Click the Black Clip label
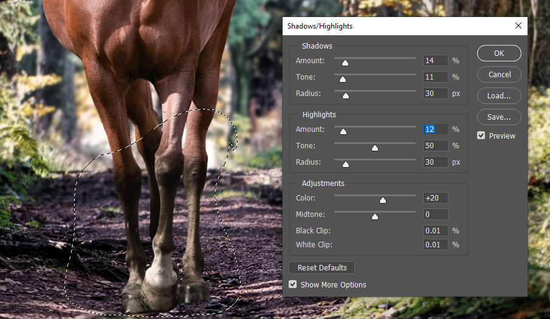 click(313, 231)
